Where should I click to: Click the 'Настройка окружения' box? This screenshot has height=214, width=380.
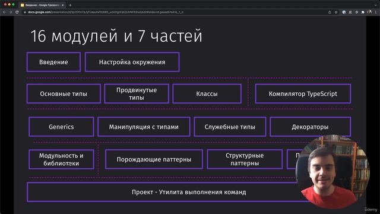pyautogui.click(x=132, y=62)
